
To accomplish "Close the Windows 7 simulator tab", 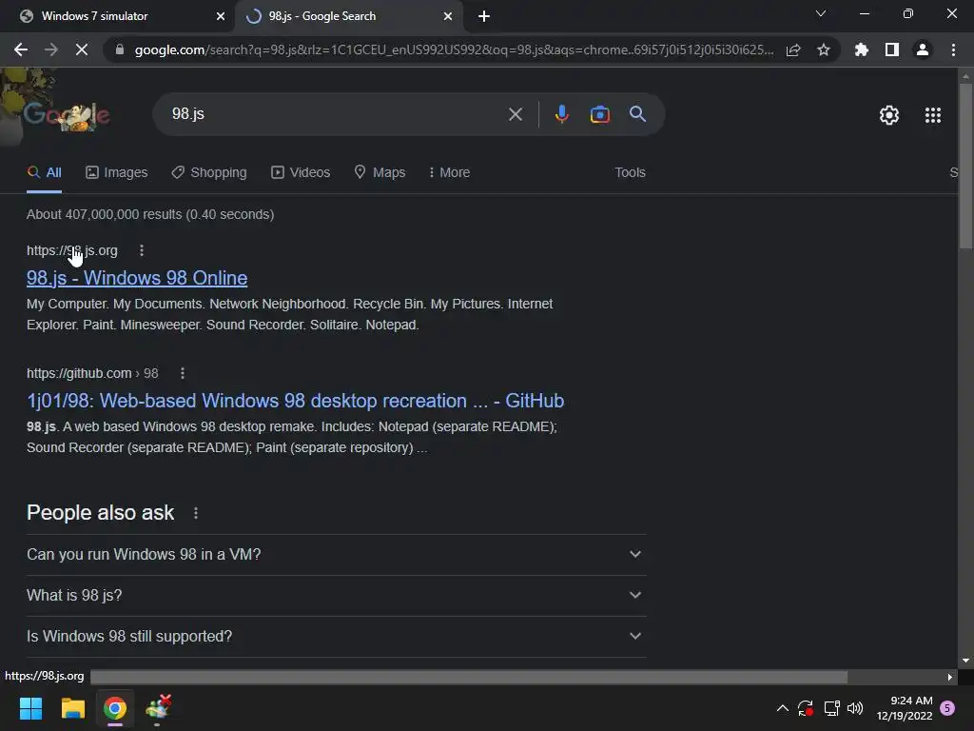I will 221,16.
